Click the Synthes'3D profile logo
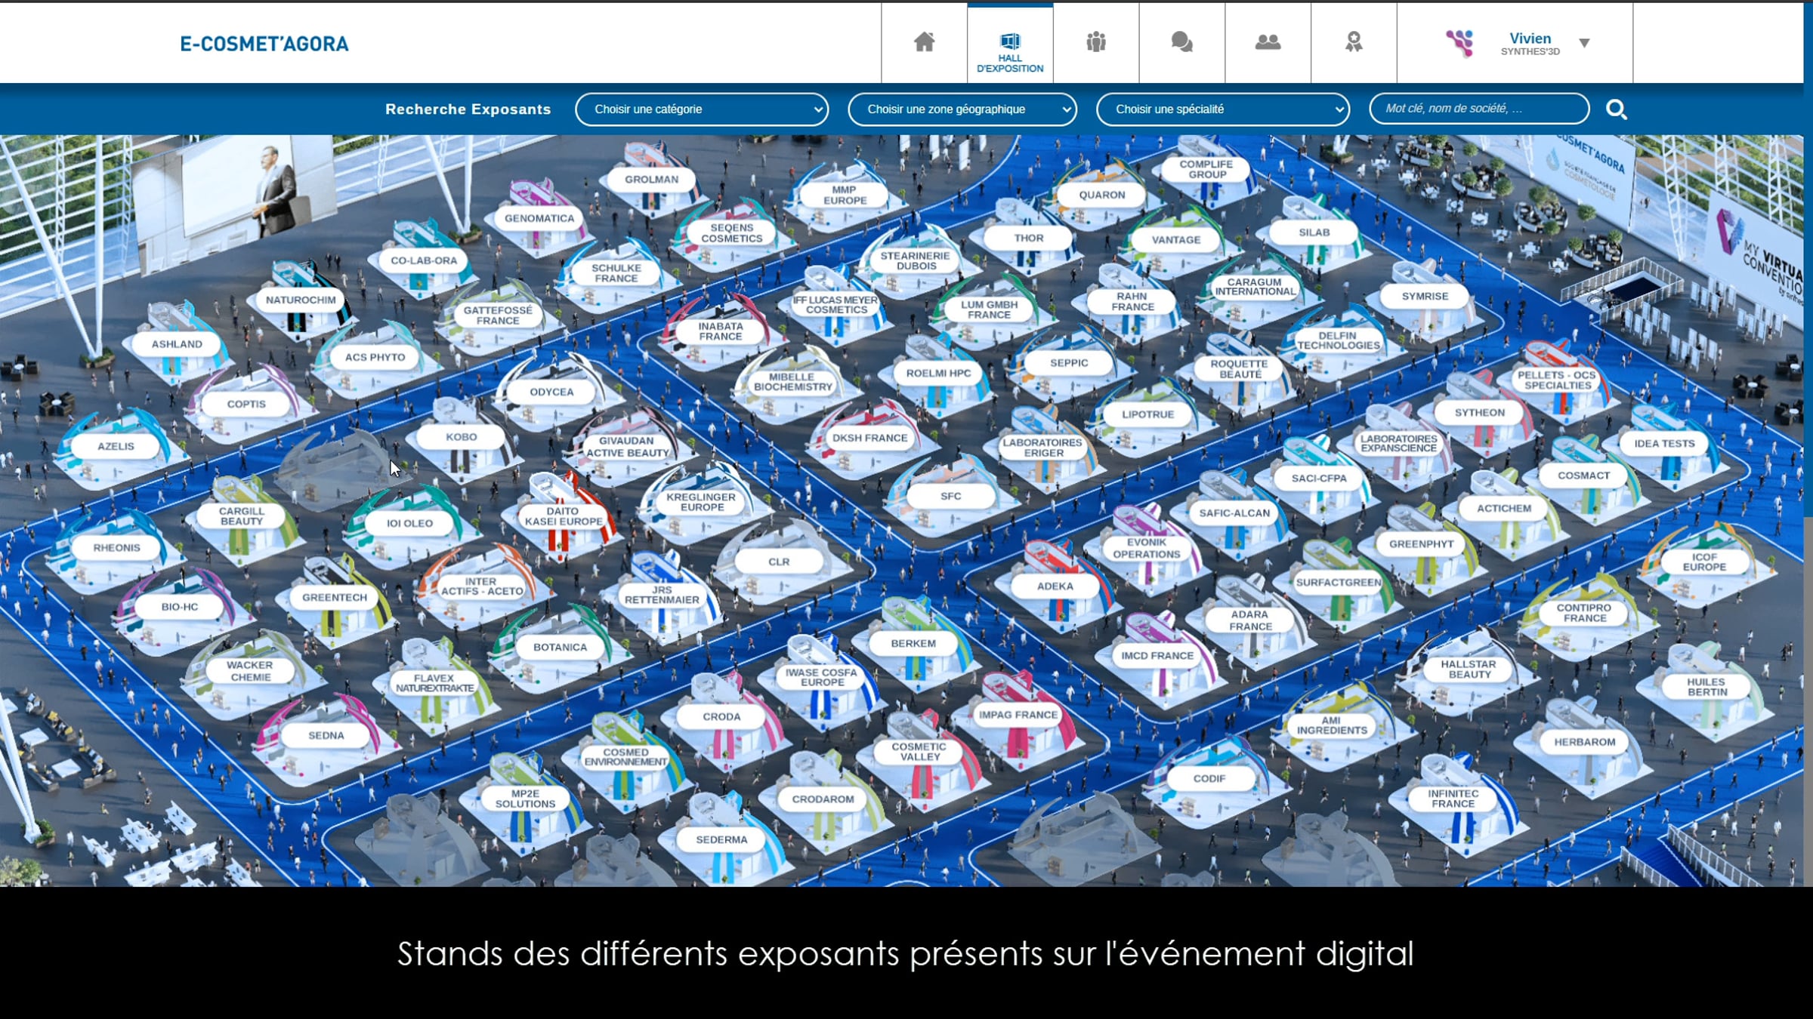 1459,43
